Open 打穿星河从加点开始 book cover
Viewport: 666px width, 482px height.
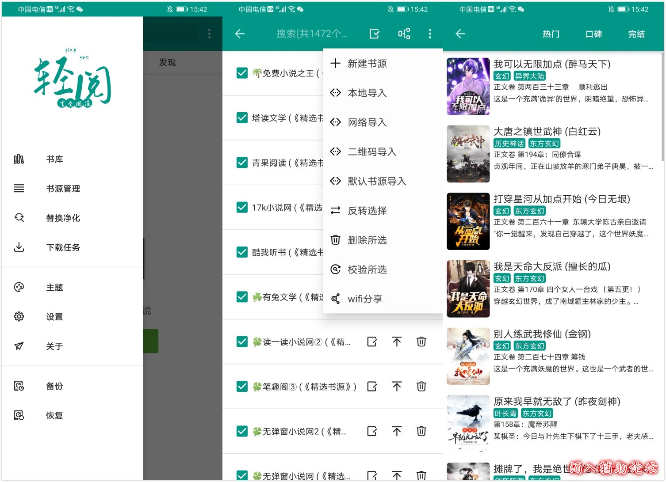[468, 221]
